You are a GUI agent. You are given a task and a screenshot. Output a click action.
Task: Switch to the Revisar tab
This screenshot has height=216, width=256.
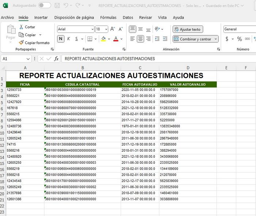click(146, 18)
